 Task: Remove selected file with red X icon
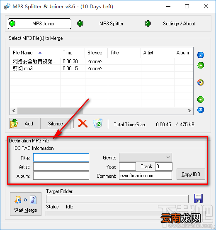83,123
